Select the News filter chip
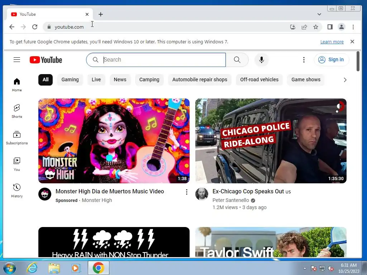367x275 pixels. pyautogui.click(x=120, y=79)
